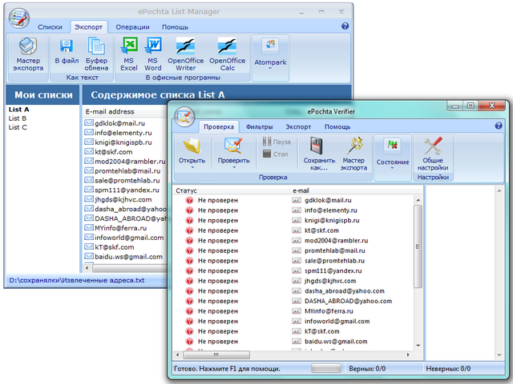Export list to MS Excel

coord(129,54)
